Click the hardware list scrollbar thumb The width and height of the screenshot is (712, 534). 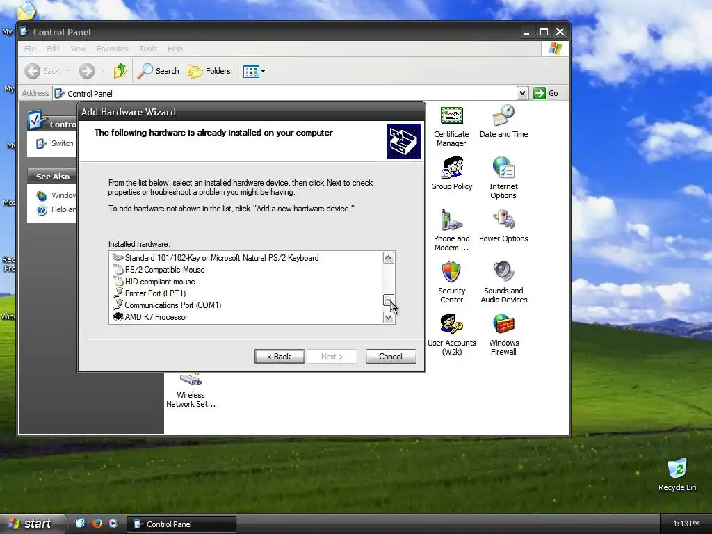pyautogui.click(x=388, y=300)
